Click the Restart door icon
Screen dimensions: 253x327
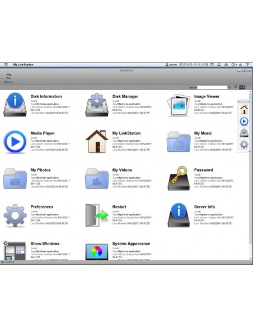click(97, 215)
